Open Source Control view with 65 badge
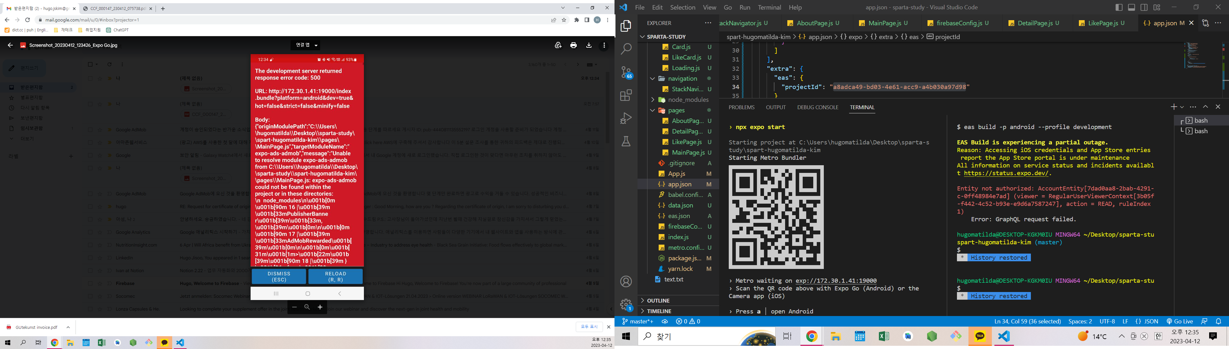This screenshot has width=1229, height=349. 626,72
